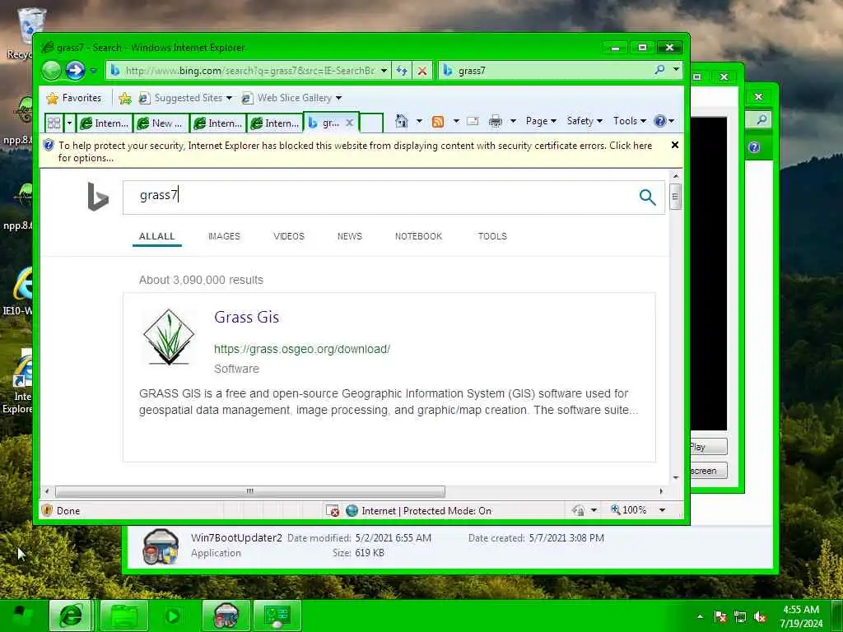The height and width of the screenshot is (632, 843).
Task: Expand the Print dropdown arrow
Action: 513,121
